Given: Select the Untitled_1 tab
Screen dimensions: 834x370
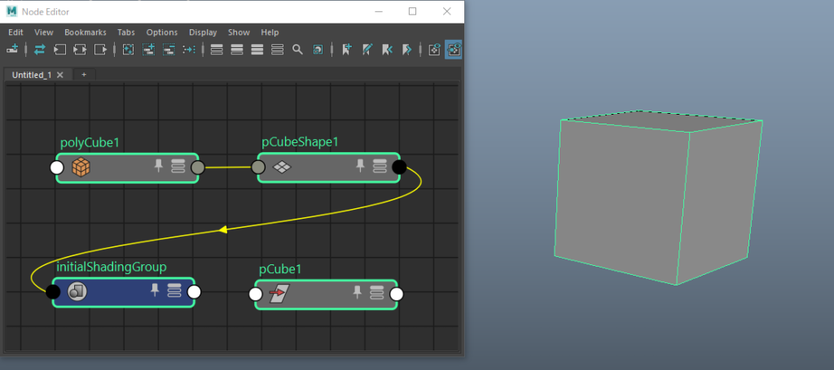Looking at the screenshot, I should (32, 75).
